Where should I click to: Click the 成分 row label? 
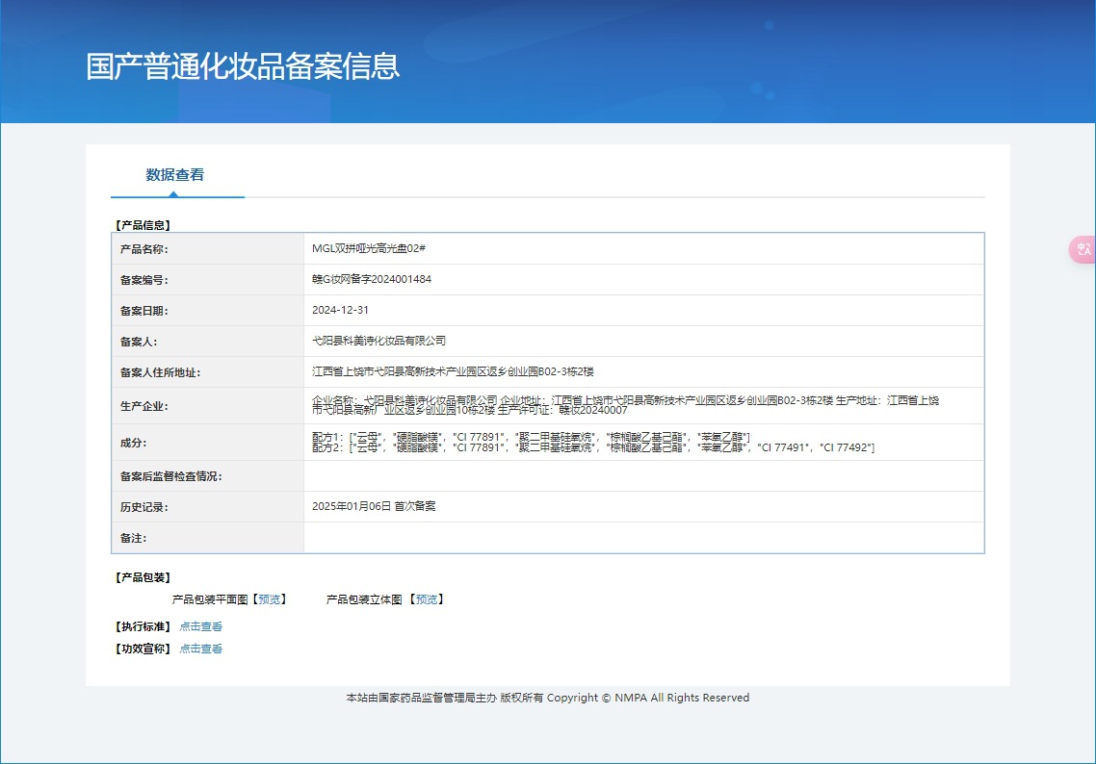coord(133,442)
